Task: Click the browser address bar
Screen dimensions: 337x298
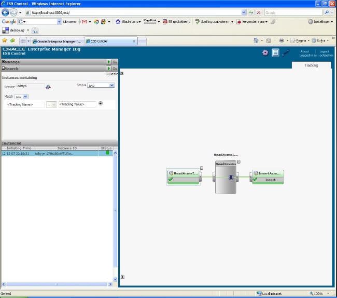Action: [135, 12]
